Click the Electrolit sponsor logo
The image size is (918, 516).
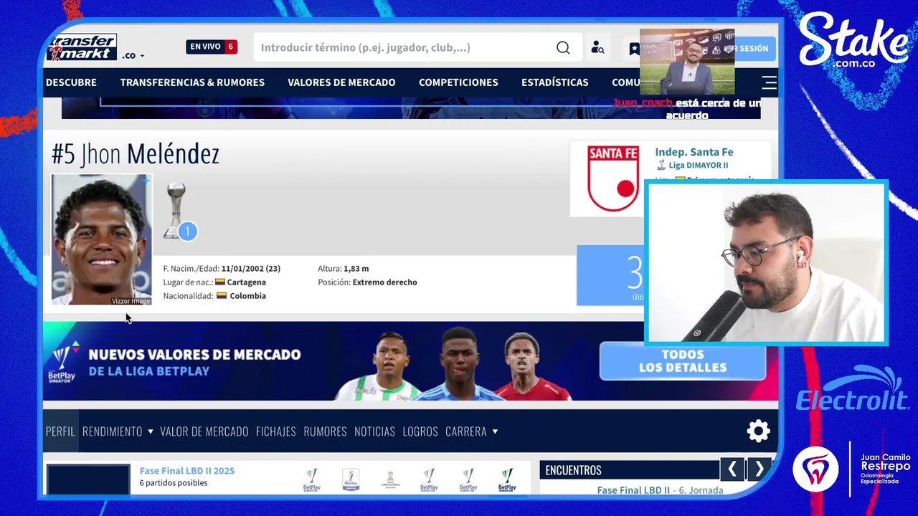click(x=852, y=390)
